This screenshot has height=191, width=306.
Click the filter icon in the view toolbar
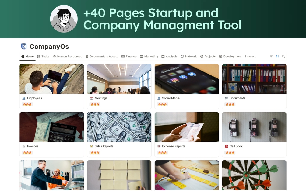click(271, 57)
